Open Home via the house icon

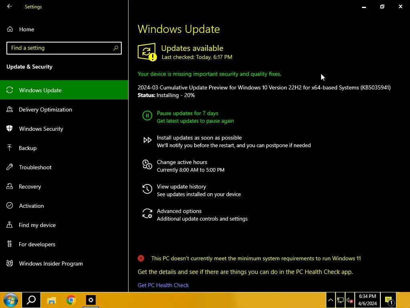(10, 29)
